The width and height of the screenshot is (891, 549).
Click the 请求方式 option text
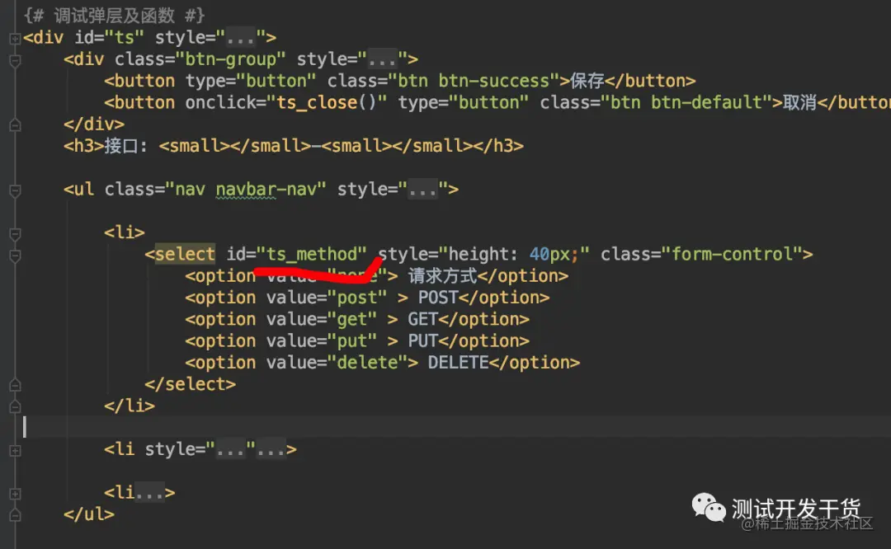[x=442, y=276]
